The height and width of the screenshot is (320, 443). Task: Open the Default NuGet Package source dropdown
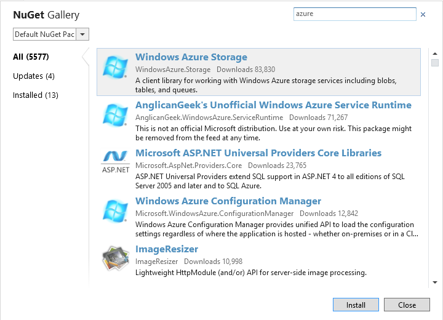coord(83,34)
